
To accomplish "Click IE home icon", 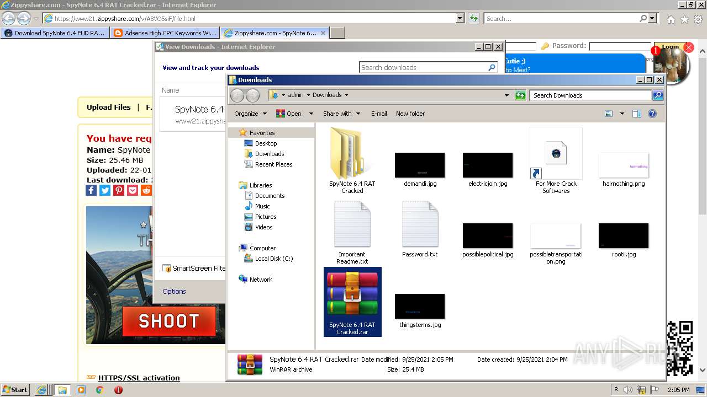I will click(671, 19).
